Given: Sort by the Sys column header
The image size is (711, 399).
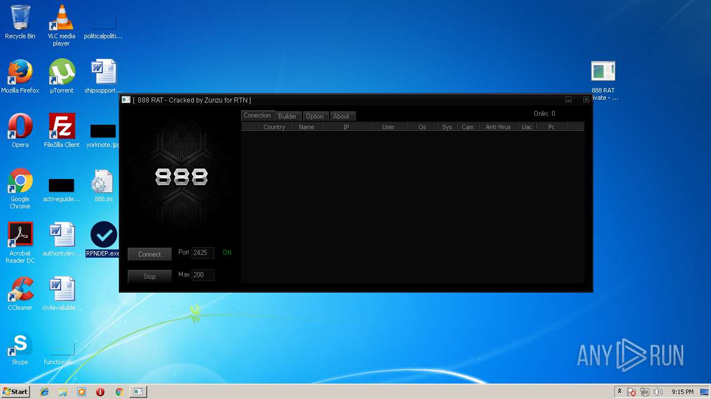Looking at the screenshot, I should coord(447,127).
